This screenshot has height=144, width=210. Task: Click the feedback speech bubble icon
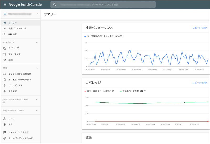pos(5,132)
